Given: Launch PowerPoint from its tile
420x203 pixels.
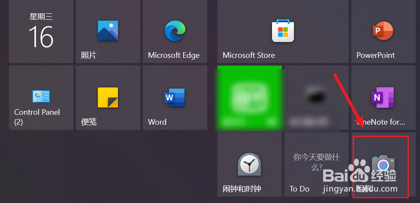Looking at the screenshot, I should (x=383, y=31).
